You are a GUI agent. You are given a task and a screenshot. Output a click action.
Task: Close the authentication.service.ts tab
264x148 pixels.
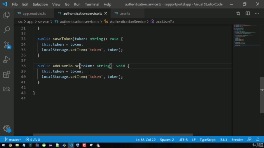pyautogui.click(x=106, y=14)
